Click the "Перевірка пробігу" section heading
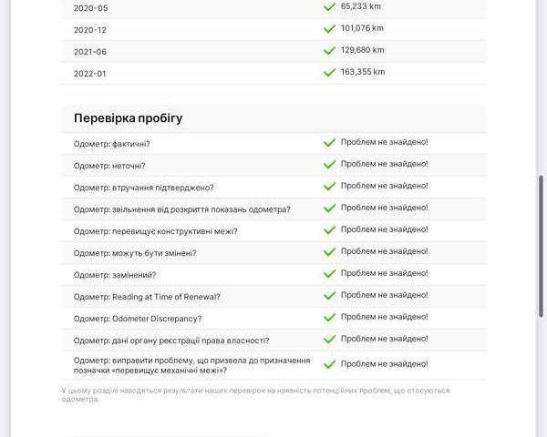This screenshot has width=547, height=437. (x=128, y=118)
